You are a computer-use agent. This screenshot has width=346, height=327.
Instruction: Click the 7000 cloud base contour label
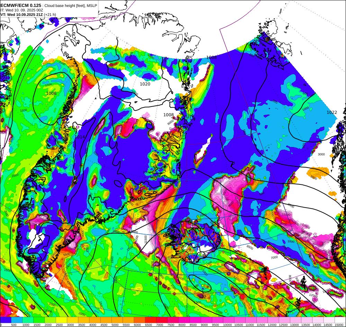click(x=274, y=257)
